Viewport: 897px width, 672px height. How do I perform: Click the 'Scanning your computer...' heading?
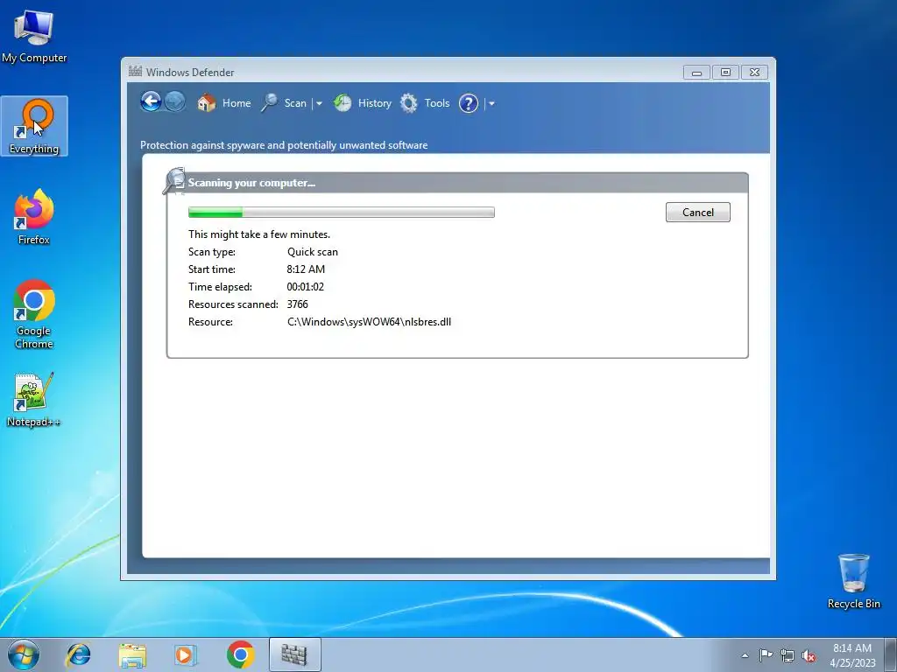tap(251, 183)
